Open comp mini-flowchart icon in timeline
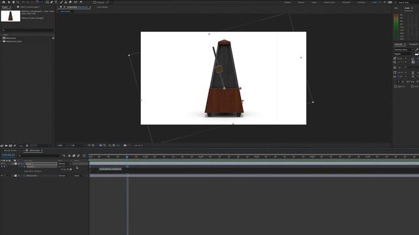The height and width of the screenshot is (235, 419). point(64,155)
